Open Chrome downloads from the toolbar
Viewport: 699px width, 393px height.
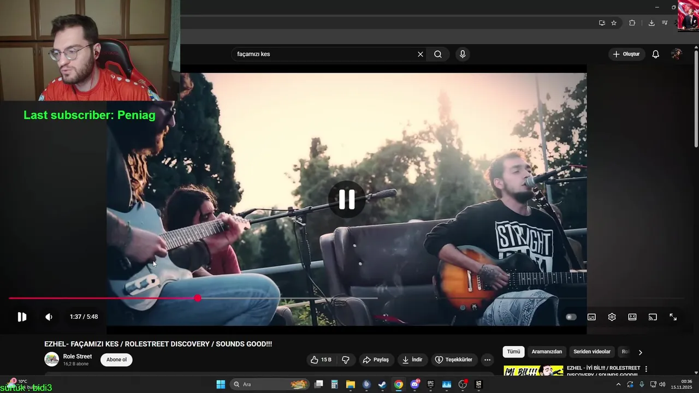pos(651,23)
